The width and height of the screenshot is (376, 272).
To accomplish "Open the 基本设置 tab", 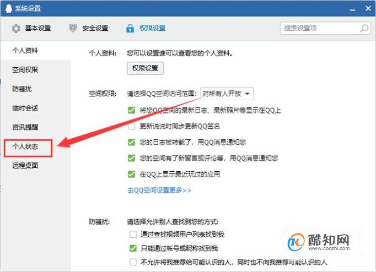I will (31, 28).
